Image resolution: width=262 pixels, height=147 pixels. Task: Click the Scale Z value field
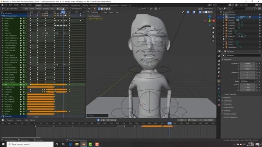coord(247,90)
